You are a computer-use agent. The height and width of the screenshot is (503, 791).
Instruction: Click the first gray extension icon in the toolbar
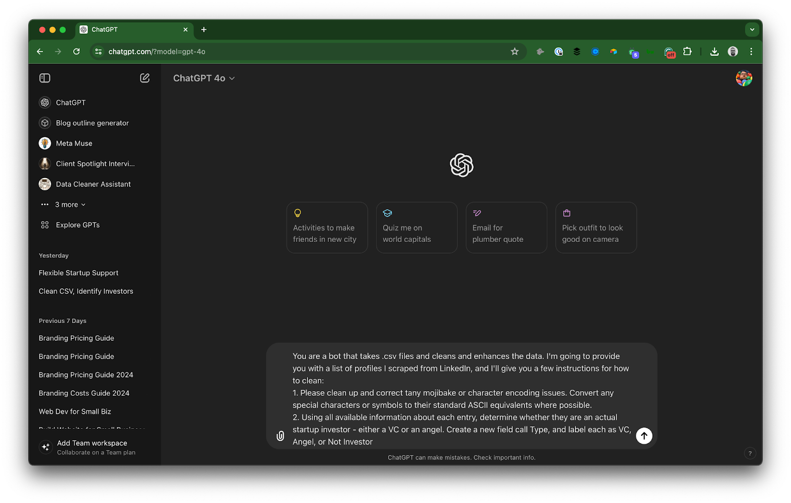tap(540, 51)
